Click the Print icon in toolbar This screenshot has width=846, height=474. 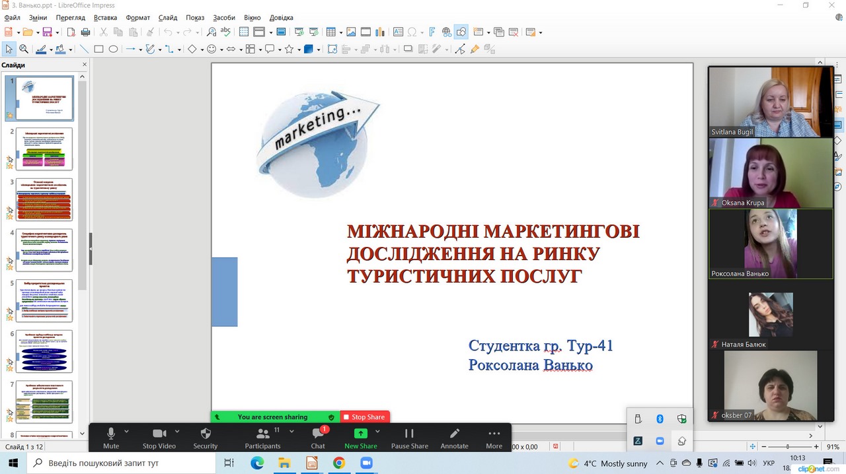point(85,32)
